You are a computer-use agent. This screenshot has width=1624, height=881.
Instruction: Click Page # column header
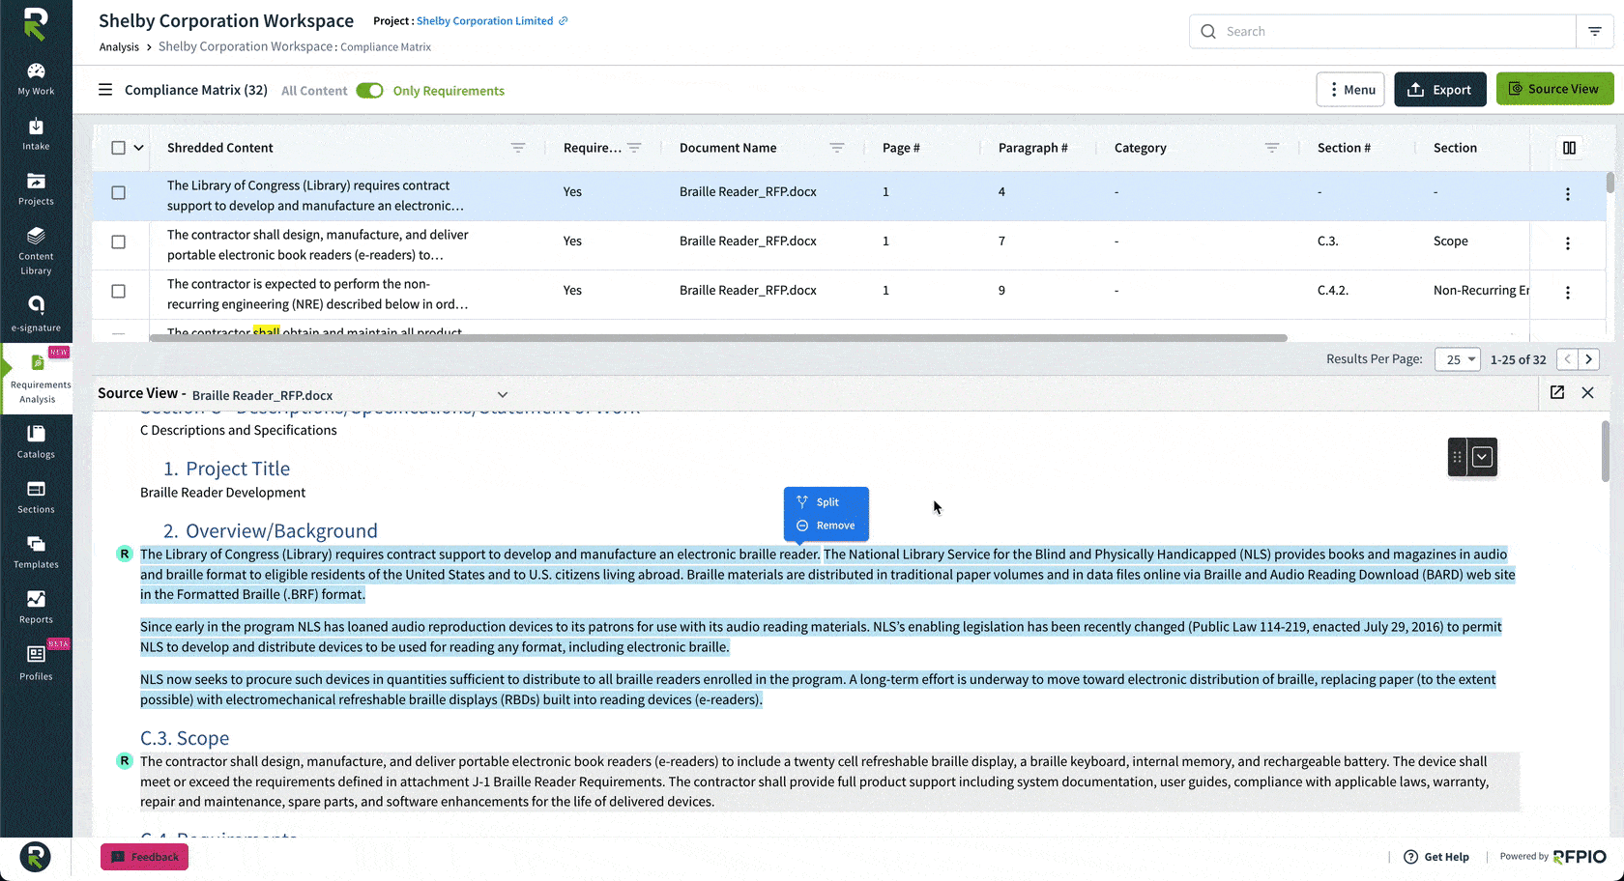coord(901,148)
